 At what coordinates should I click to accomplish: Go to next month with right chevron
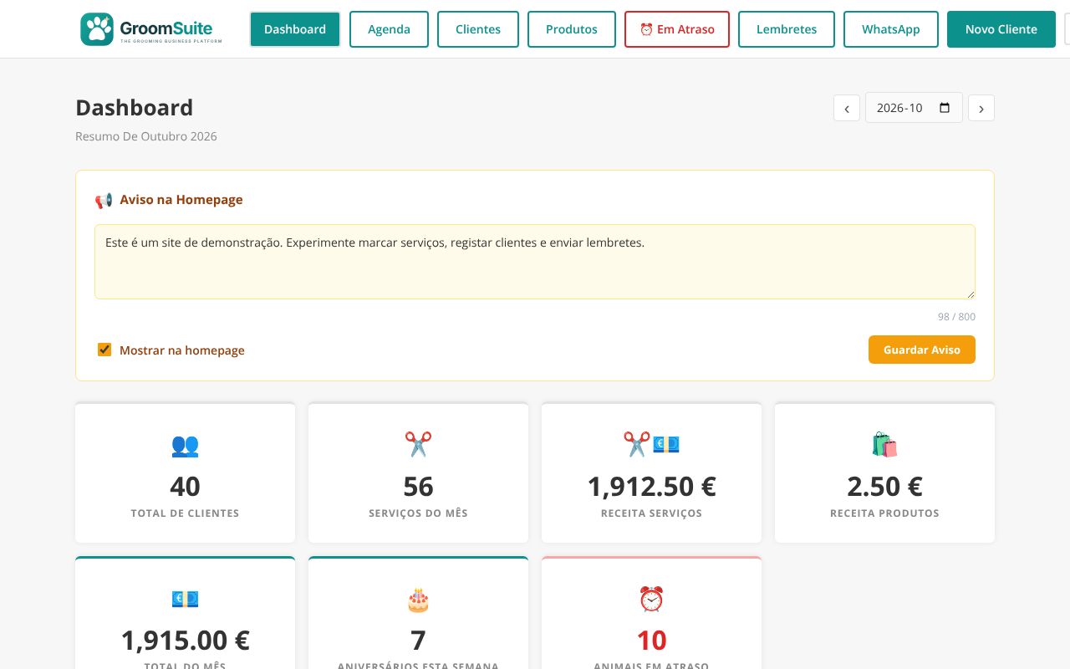[x=981, y=108]
